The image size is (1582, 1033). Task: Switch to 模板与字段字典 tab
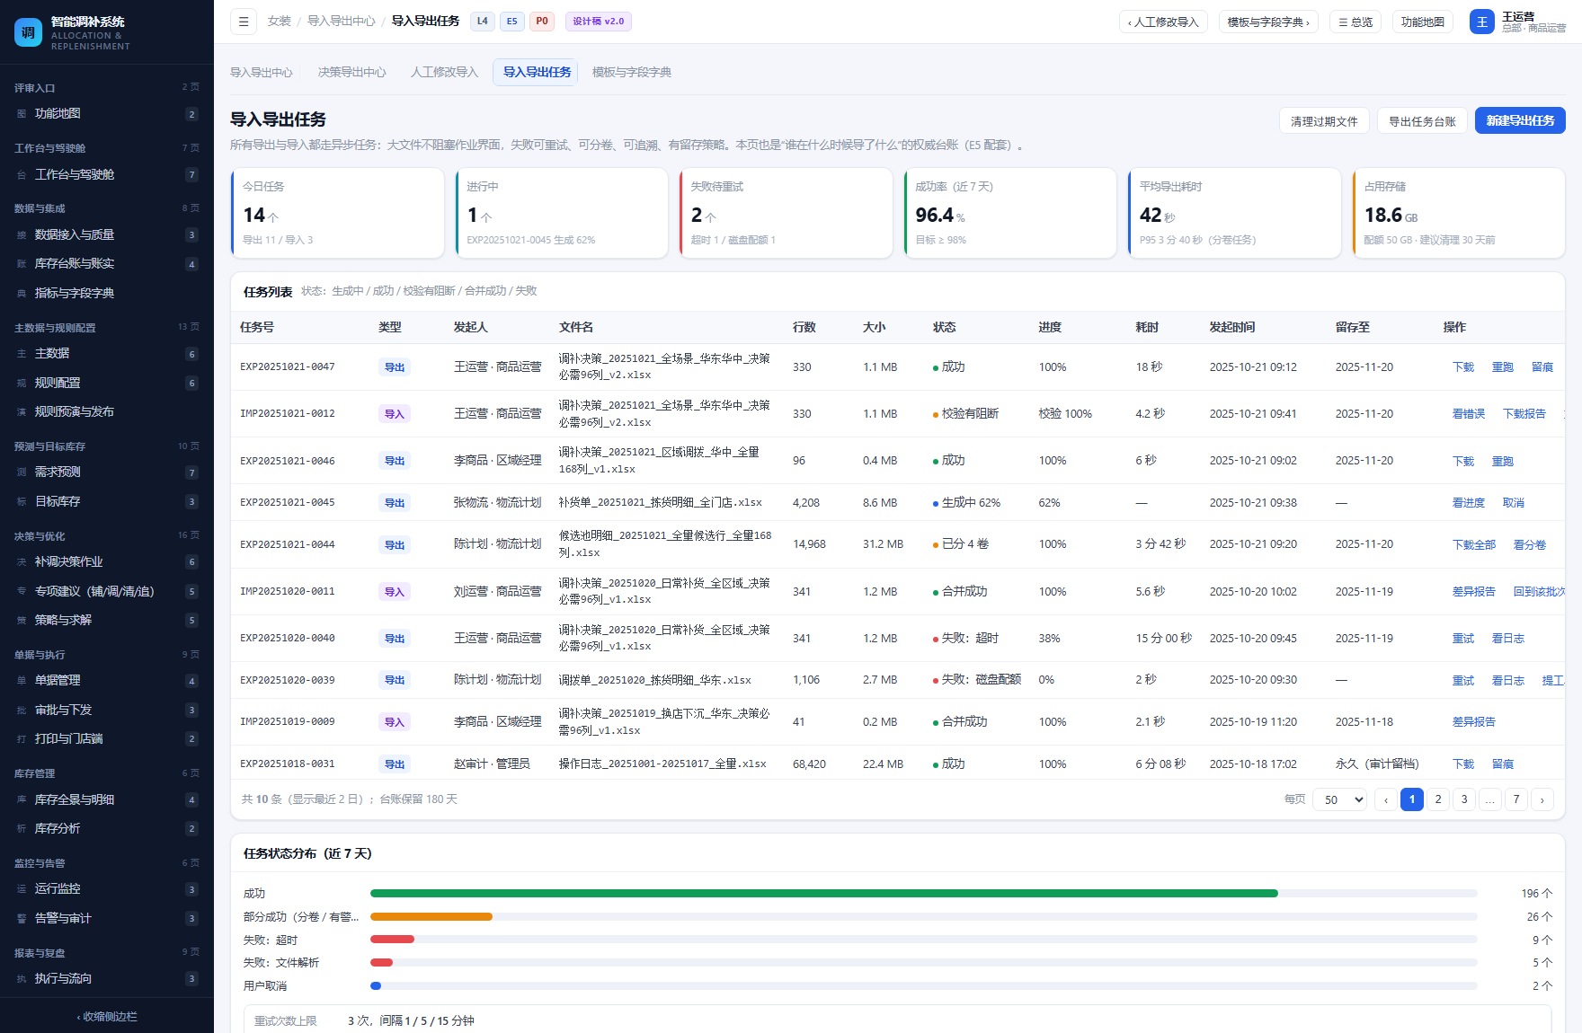click(x=632, y=73)
